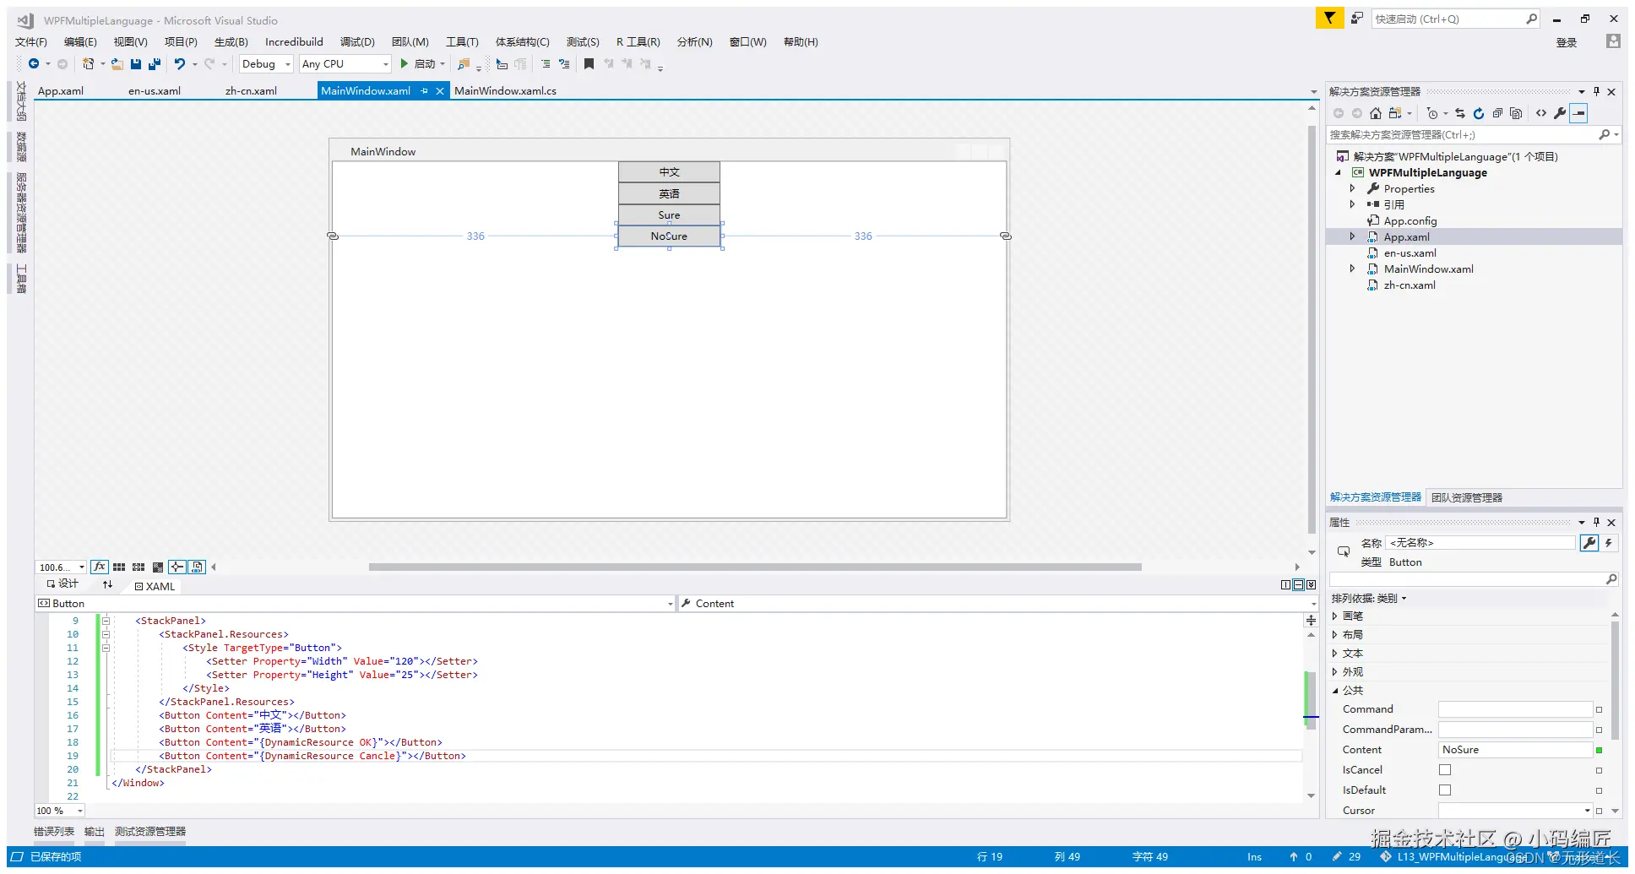The width and height of the screenshot is (1635, 874).
Task: Click the Home icon in Solution Explorer
Action: [x=1376, y=113]
